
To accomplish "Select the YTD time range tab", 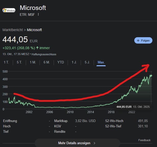I will point(61,62).
